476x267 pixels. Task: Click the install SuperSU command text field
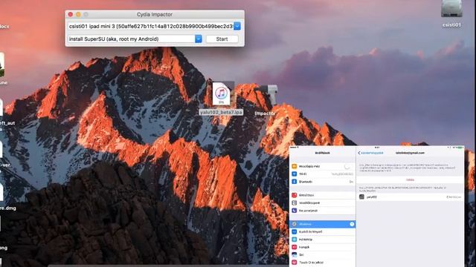132,39
